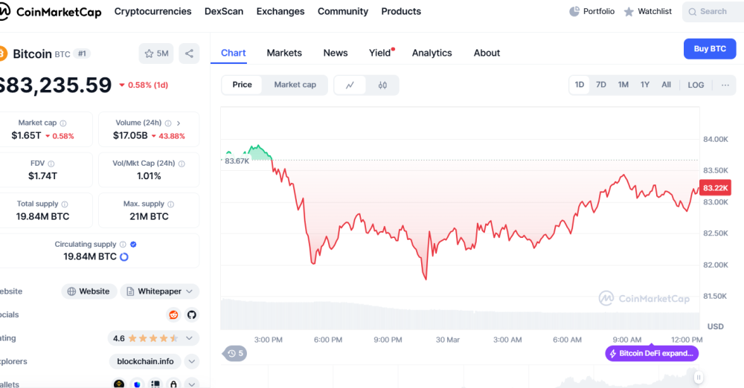
Task: Open the Portfolio pie icon
Action: 574,11
